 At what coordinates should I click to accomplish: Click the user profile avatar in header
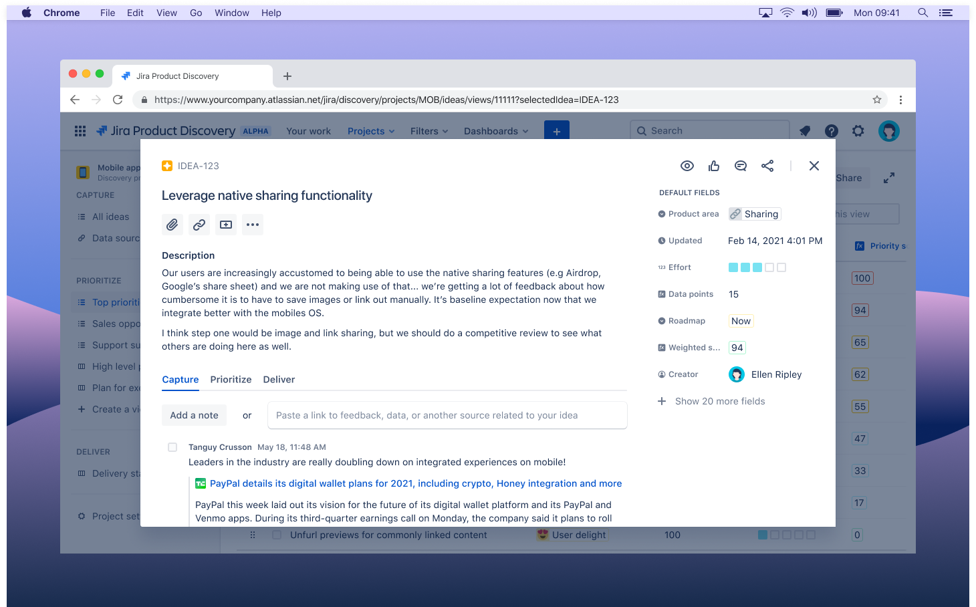tap(889, 131)
